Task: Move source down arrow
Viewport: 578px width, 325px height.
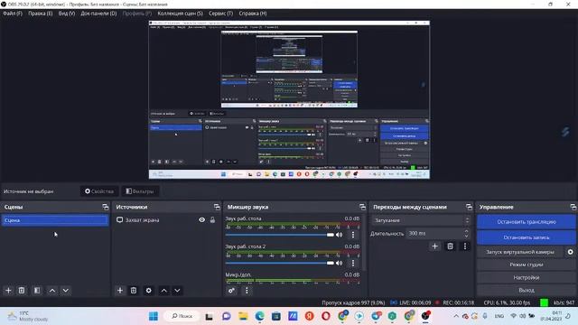Action: click(x=177, y=291)
